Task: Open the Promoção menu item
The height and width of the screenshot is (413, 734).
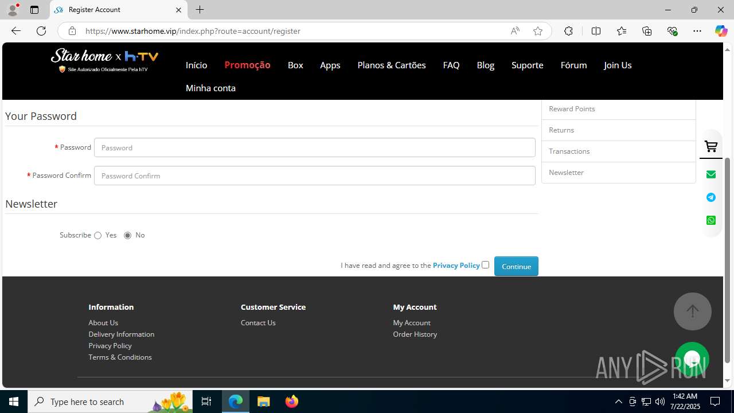Action: click(247, 65)
